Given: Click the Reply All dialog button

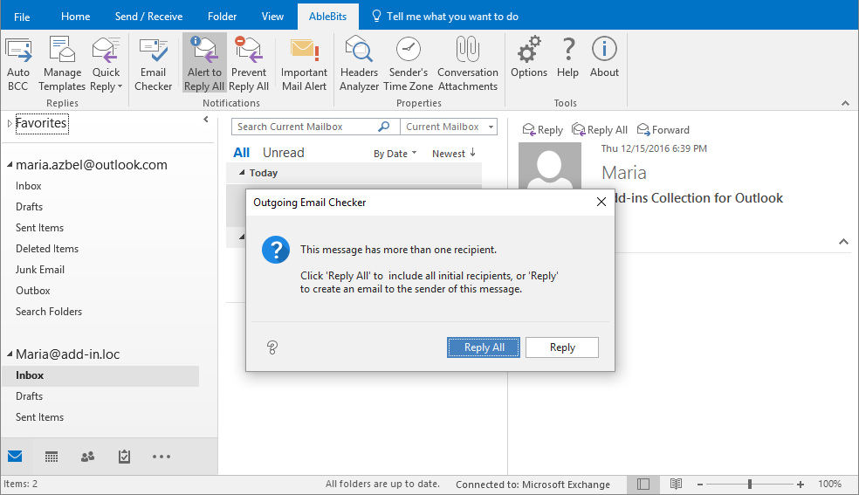Looking at the screenshot, I should coord(484,347).
